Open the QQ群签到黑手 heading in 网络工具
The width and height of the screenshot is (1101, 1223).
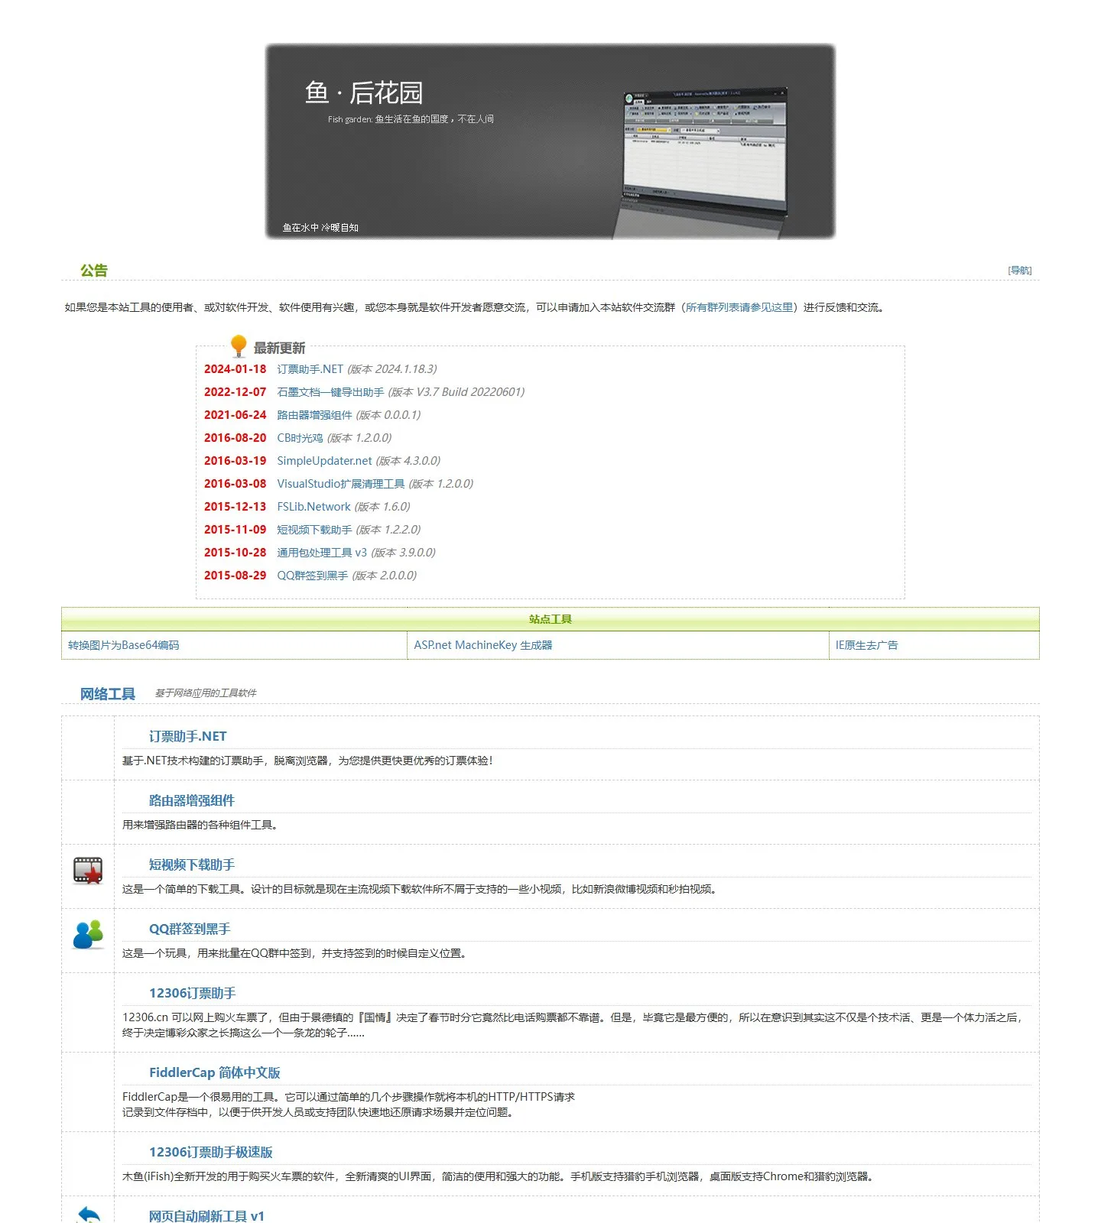click(189, 929)
